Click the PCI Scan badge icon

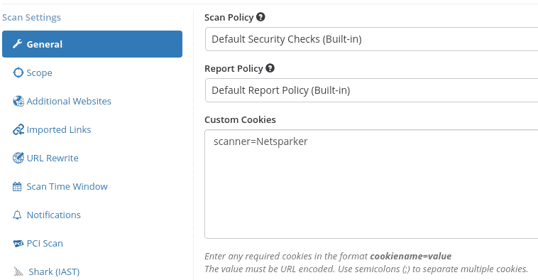(18, 244)
